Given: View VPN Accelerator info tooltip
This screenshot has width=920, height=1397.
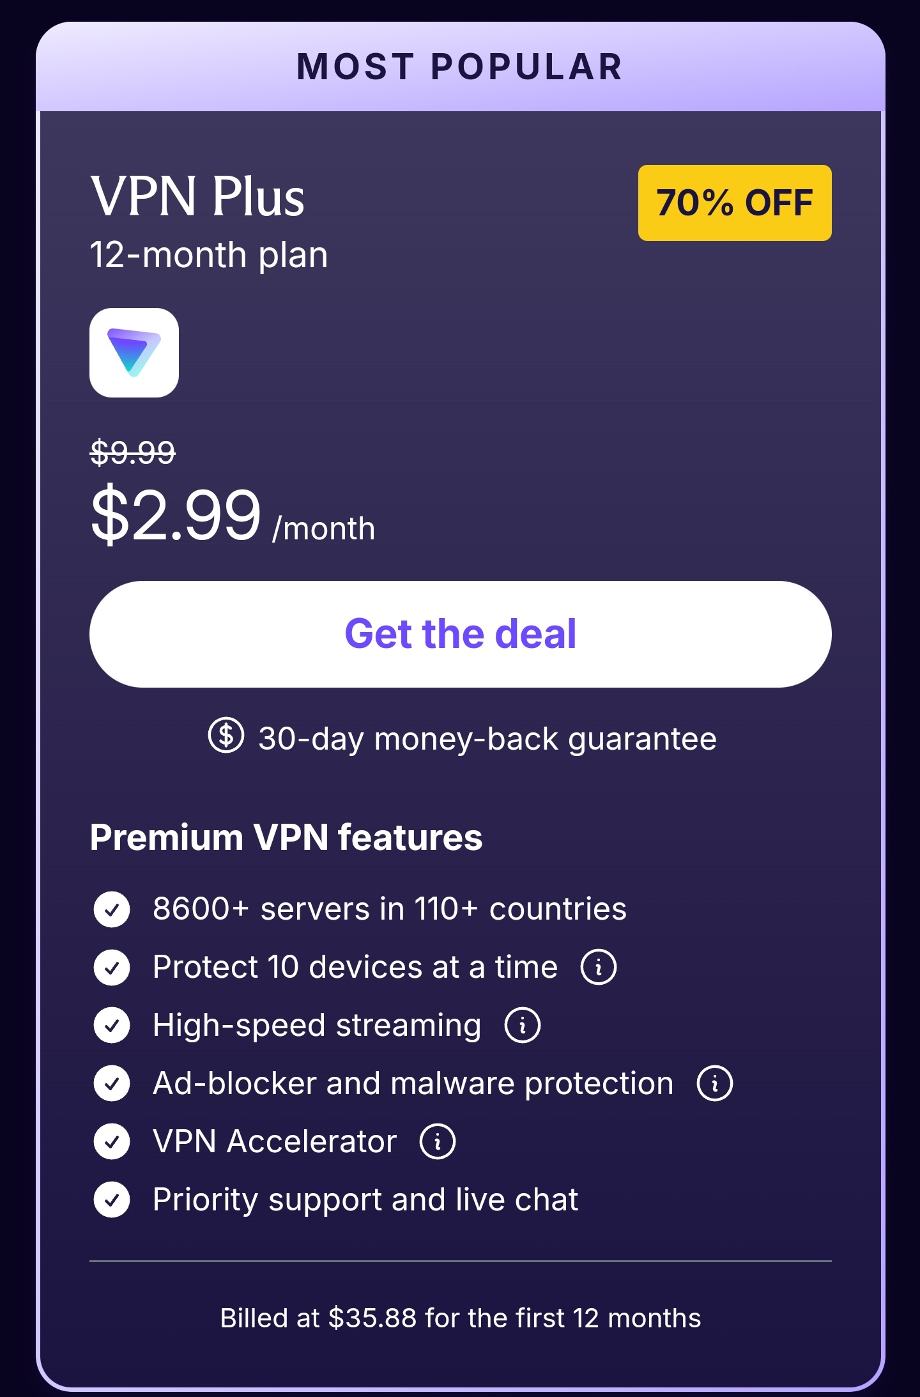Looking at the screenshot, I should (438, 1141).
